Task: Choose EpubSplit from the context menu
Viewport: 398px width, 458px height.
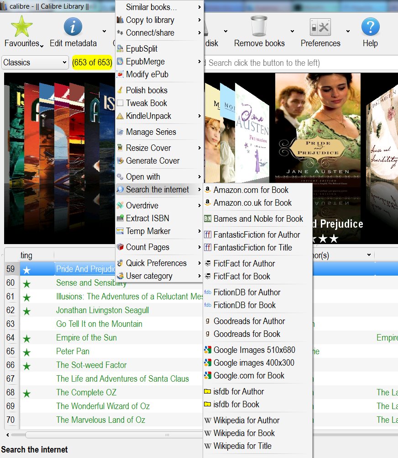Action: point(159,48)
